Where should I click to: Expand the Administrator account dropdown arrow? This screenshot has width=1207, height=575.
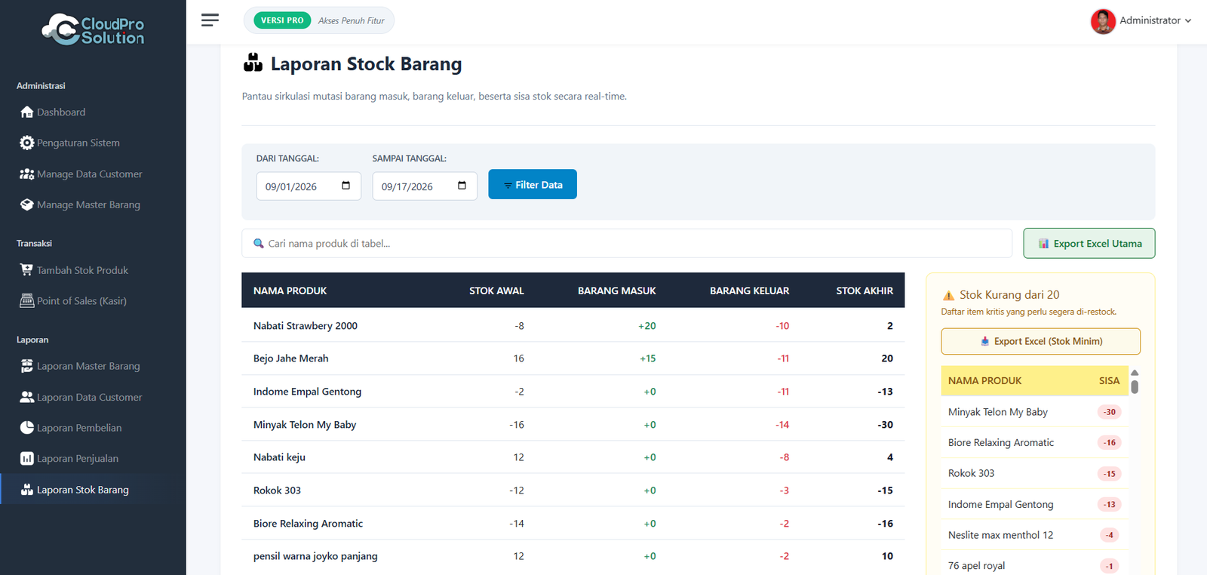[x=1188, y=21]
